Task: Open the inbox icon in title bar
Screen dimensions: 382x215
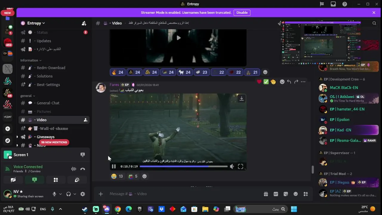Action: click(333, 4)
